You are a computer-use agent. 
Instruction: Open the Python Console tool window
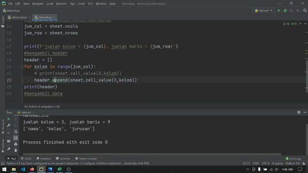coord(86,159)
